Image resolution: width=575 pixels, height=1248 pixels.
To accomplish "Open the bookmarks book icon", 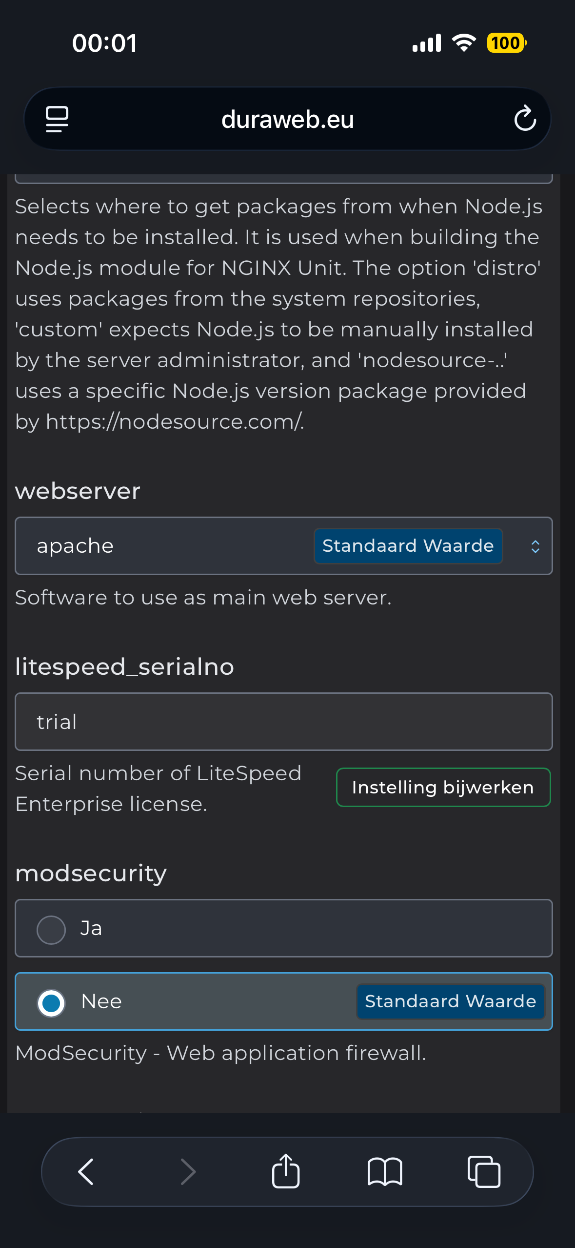I will pos(385,1172).
